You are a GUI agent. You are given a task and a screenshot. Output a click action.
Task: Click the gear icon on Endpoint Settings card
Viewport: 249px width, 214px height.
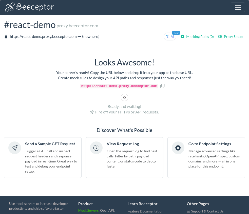click(x=178, y=148)
